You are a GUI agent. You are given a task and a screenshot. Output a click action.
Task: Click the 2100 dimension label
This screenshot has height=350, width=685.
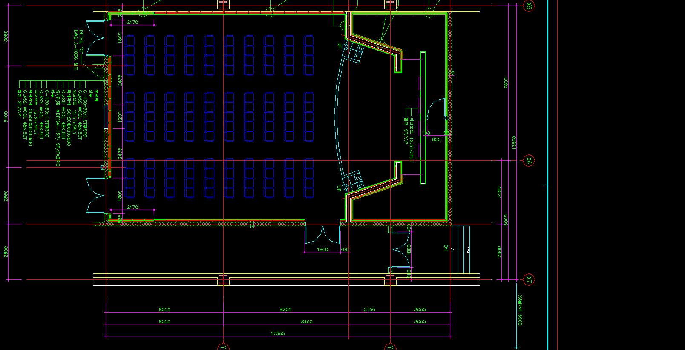tap(369, 310)
